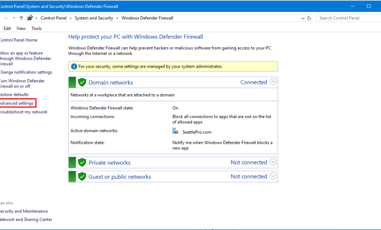Open Change notification settings
The height and width of the screenshot is (230, 381).
point(26,72)
